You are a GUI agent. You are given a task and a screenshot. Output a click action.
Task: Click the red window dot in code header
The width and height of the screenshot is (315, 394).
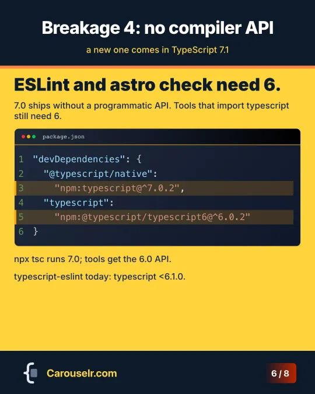pos(23,137)
